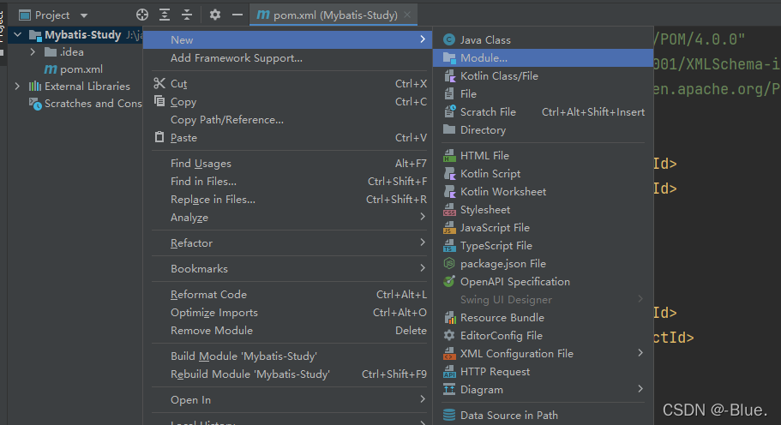
Task: Click the Cut scissors icon
Action: pyautogui.click(x=159, y=84)
